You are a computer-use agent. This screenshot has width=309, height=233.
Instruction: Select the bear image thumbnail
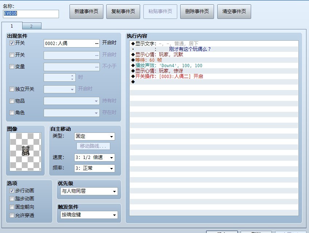[x=25, y=152]
